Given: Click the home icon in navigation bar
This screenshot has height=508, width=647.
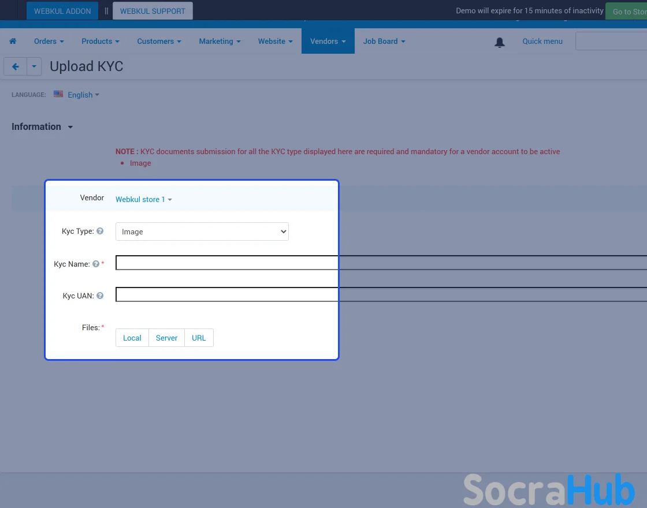Looking at the screenshot, I should [13, 41].
